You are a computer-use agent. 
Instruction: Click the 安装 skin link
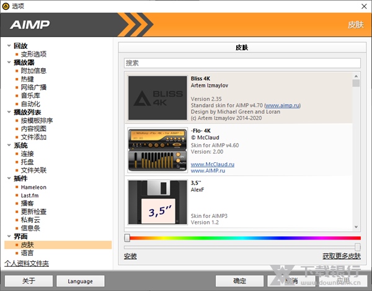[x=130, y=256]
